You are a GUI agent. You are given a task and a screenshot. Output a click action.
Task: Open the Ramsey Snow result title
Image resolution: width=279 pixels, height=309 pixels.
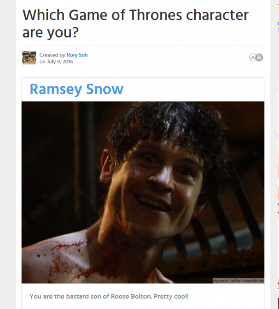point(77,89)
